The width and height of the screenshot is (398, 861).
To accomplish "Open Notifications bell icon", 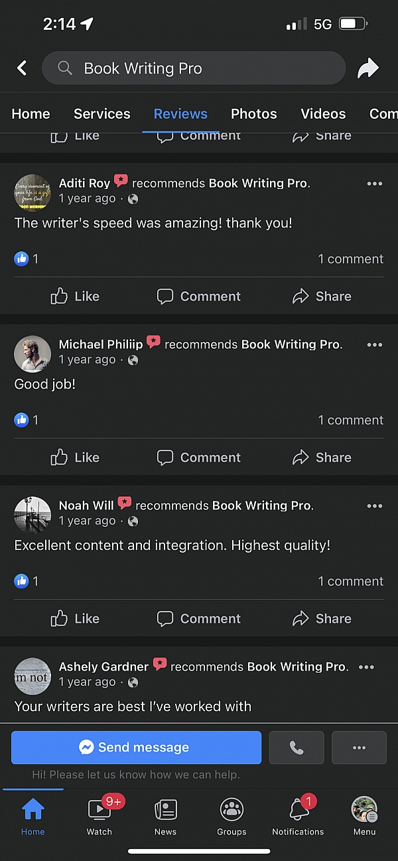I will [x=298, y=817].
